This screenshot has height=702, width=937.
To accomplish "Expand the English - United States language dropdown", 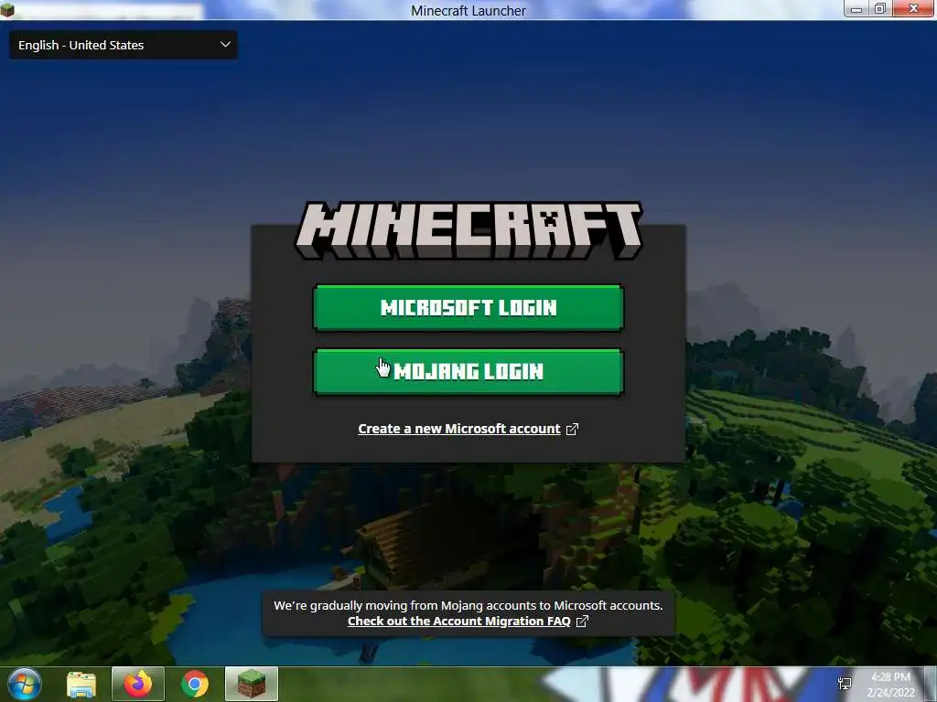I will tap(124, 45).
